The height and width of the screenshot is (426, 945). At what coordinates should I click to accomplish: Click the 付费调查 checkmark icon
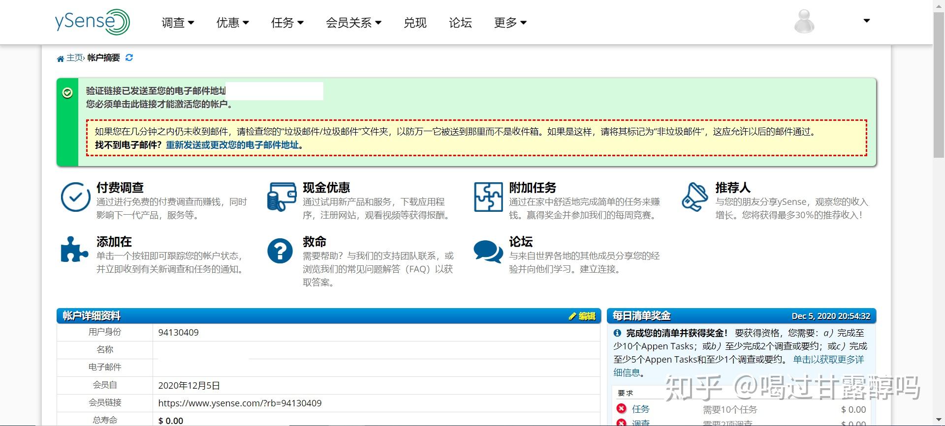[x=75, y=197]
